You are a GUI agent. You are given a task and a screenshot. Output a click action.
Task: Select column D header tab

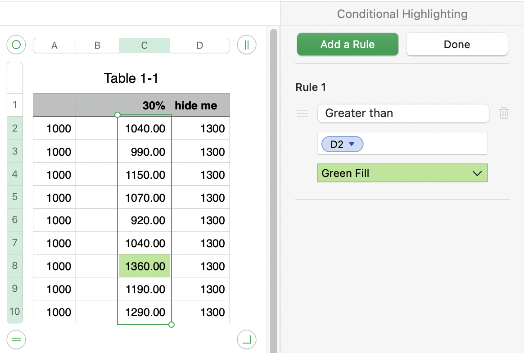tap(199, 45)
